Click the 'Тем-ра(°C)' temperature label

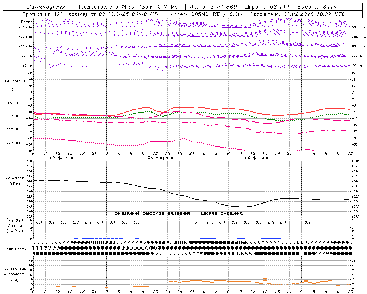[13, 81]
